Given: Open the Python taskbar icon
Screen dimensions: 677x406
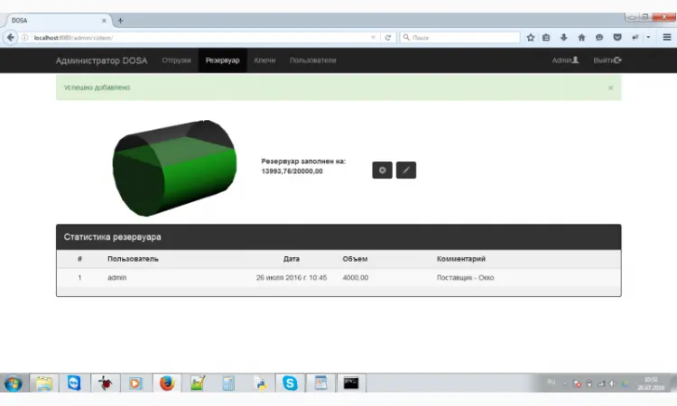Looking at the screenshot, I should point(260,383).
